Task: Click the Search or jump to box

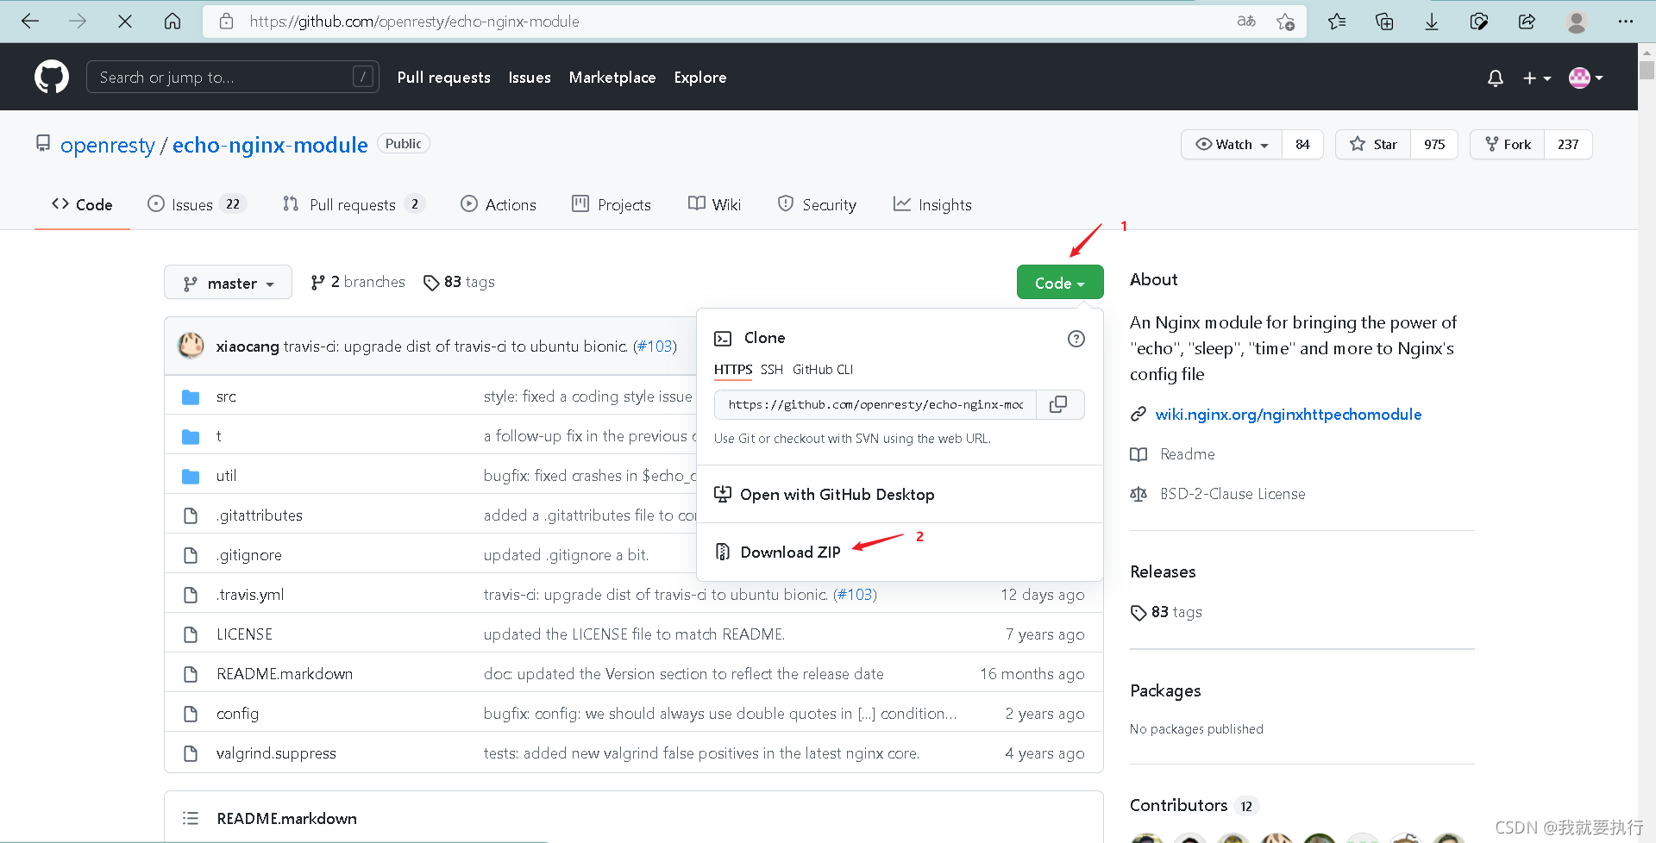Action: 233,77
